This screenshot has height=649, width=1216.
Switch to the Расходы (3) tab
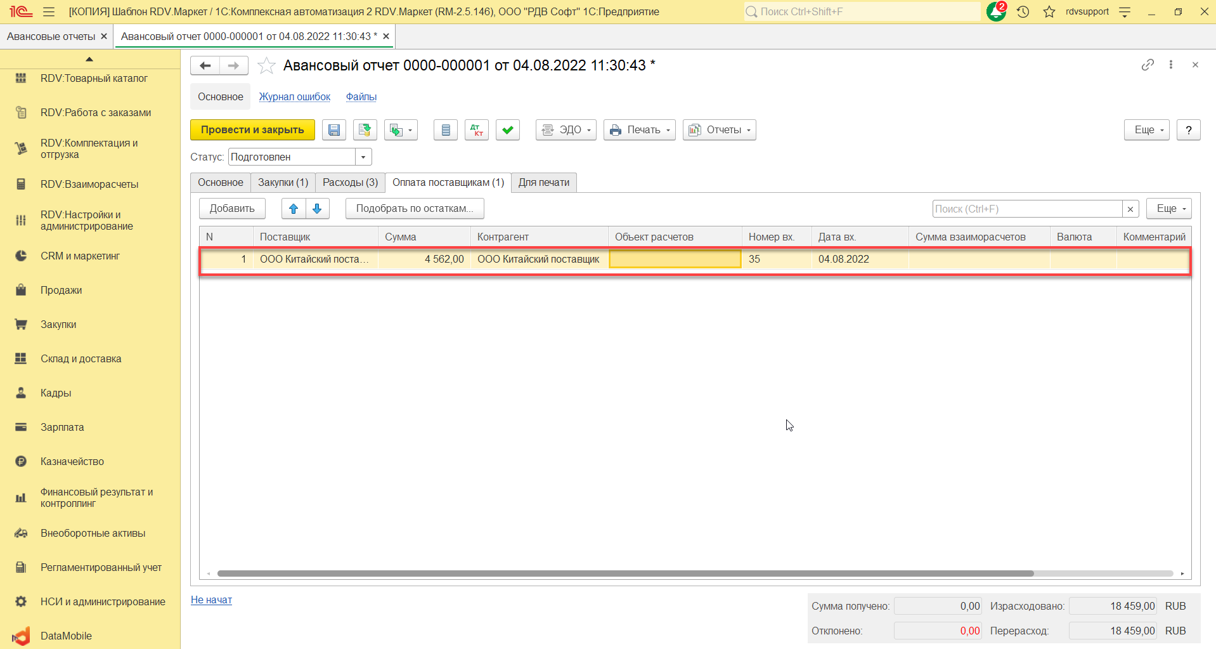coord(350,183)
